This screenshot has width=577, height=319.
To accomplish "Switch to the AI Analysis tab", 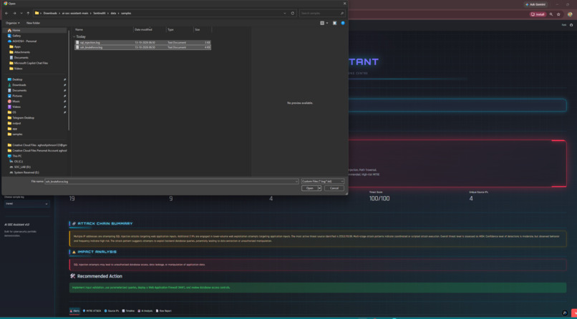I will pos(145,311).
